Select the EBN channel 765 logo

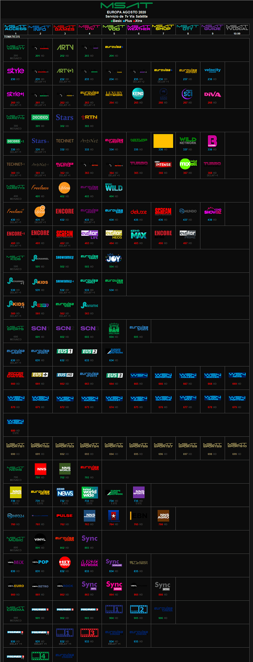tap(139, 516)
